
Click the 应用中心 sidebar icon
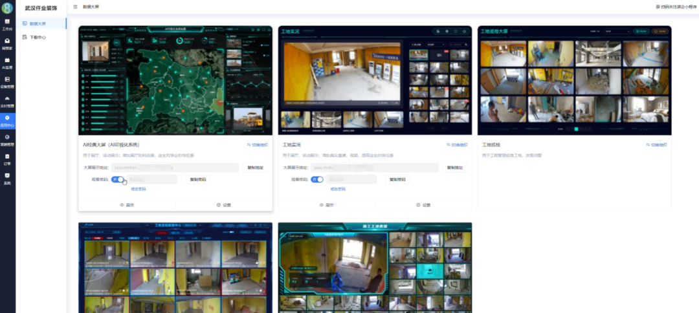(x=7, y=120)
